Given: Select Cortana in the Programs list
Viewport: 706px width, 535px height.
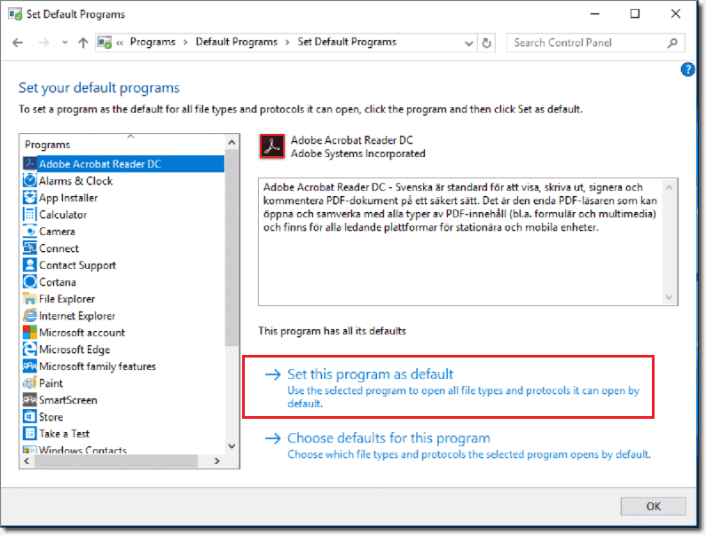Looking at the screenshot, I should tap(57, 282).
